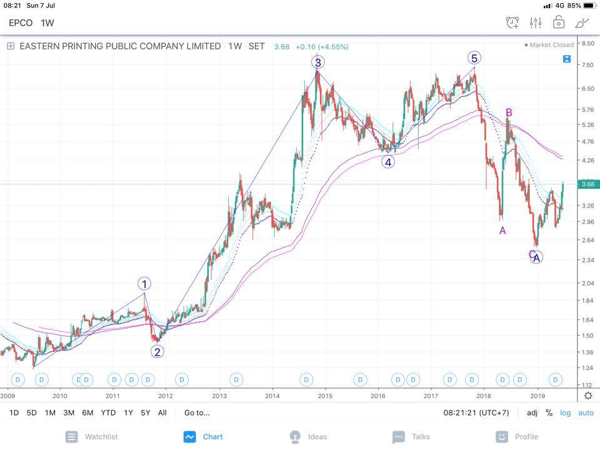Open the Profile tab

click(x=517, y=437)
